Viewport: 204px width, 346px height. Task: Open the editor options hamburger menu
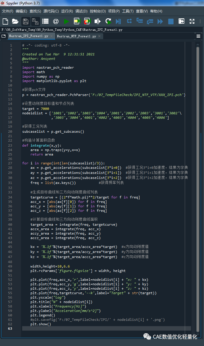tap(198, 36)
